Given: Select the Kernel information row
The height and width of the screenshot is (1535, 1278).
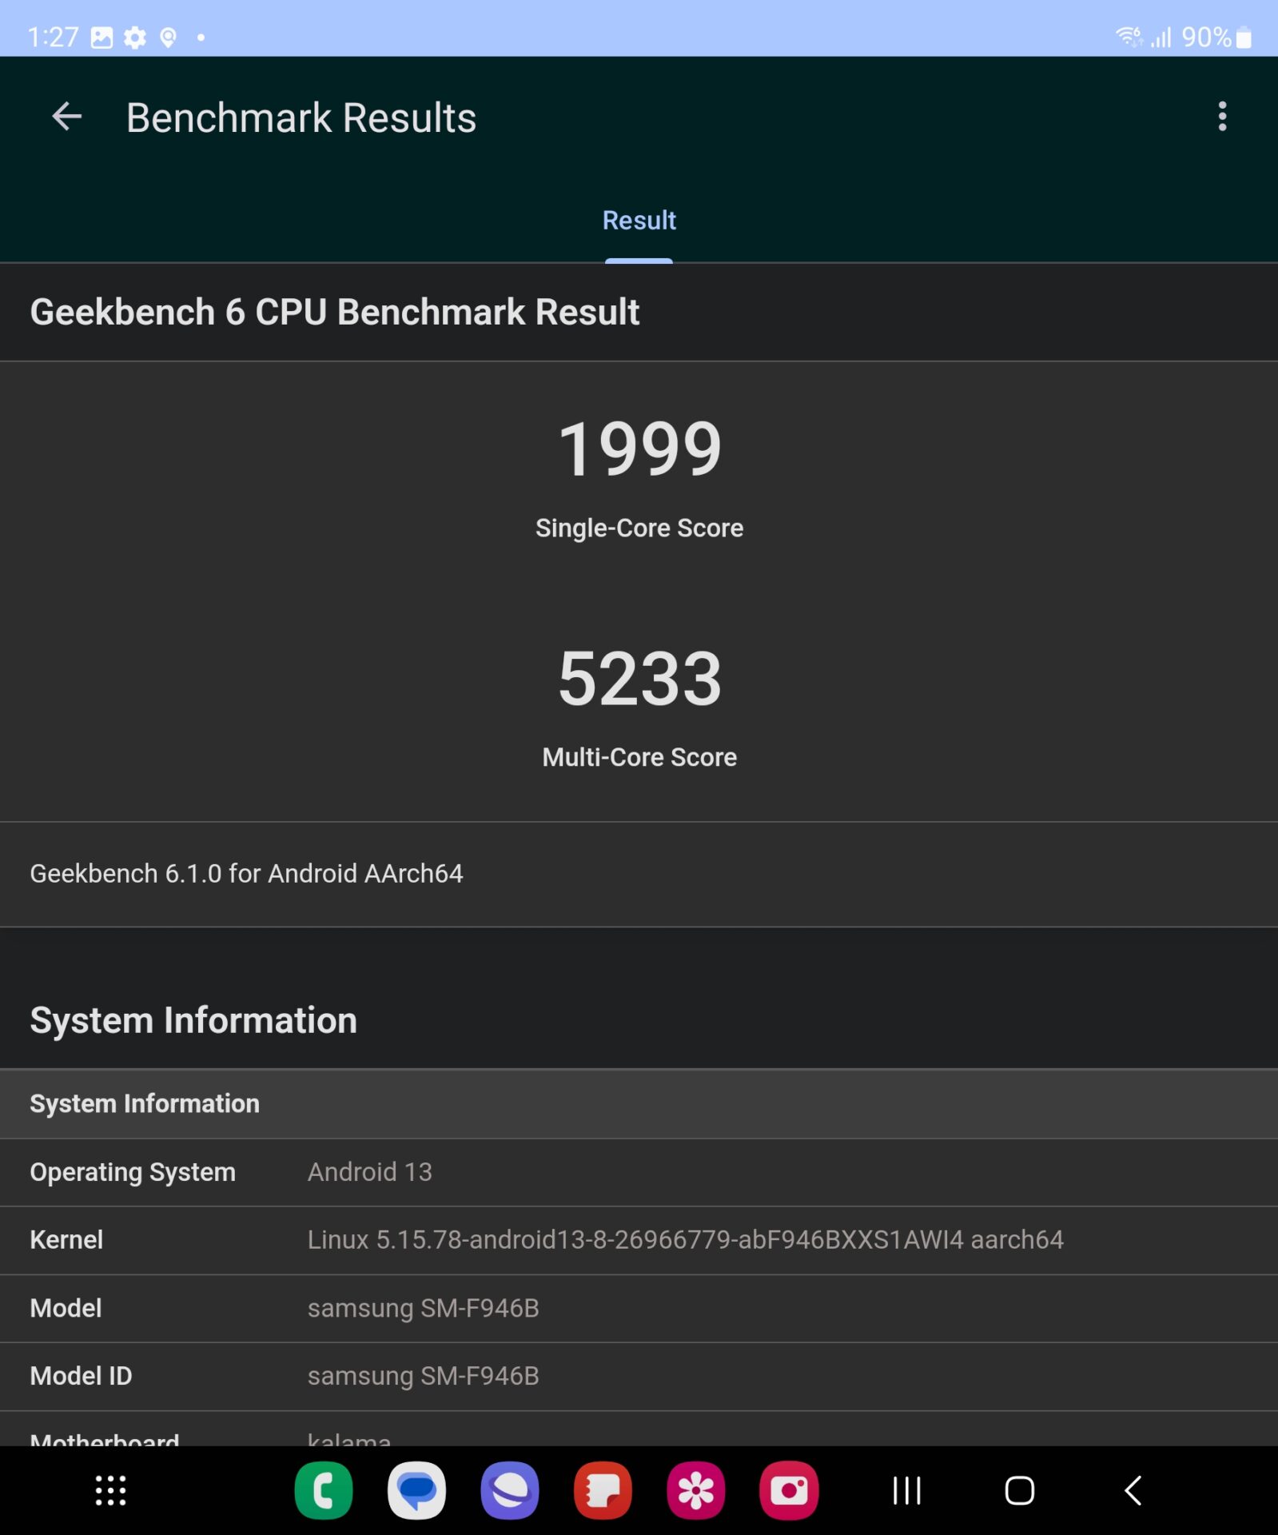Looking at the screenshot, I should (639, 1240).
